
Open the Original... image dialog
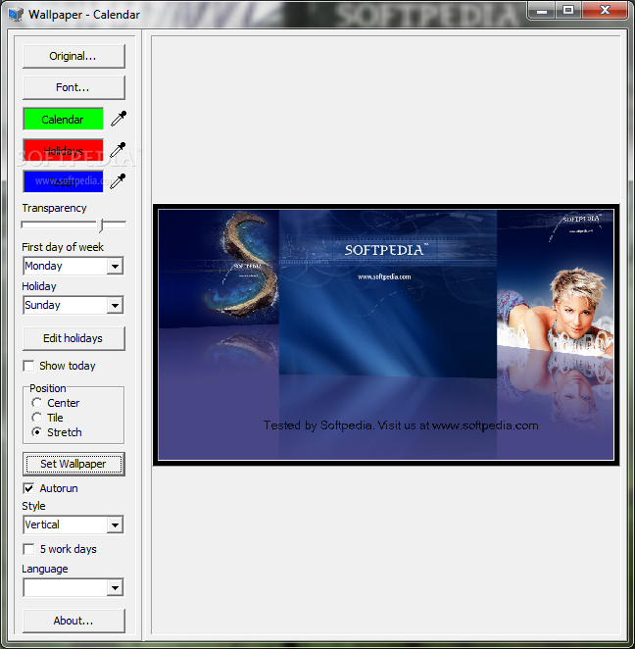point(73,56)
